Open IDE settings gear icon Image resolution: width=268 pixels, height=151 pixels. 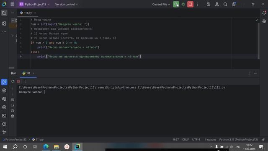click(x=234, y=4)
